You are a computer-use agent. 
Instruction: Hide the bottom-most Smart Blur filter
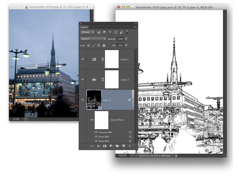tap(96, 141)
